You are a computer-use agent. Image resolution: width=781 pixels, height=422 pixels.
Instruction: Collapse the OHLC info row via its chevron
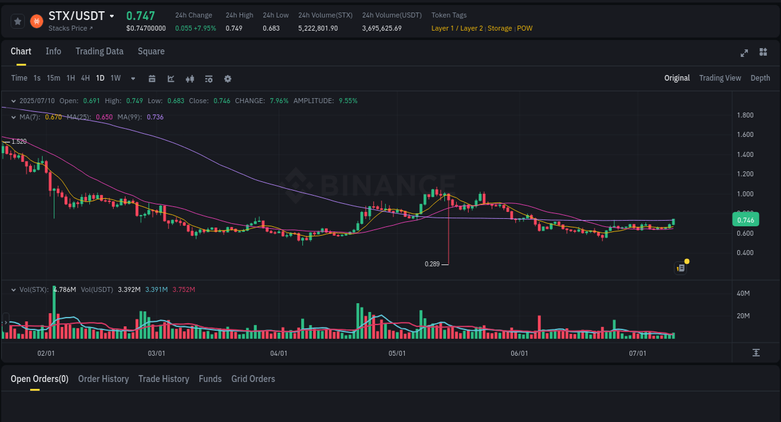(12, 101)
